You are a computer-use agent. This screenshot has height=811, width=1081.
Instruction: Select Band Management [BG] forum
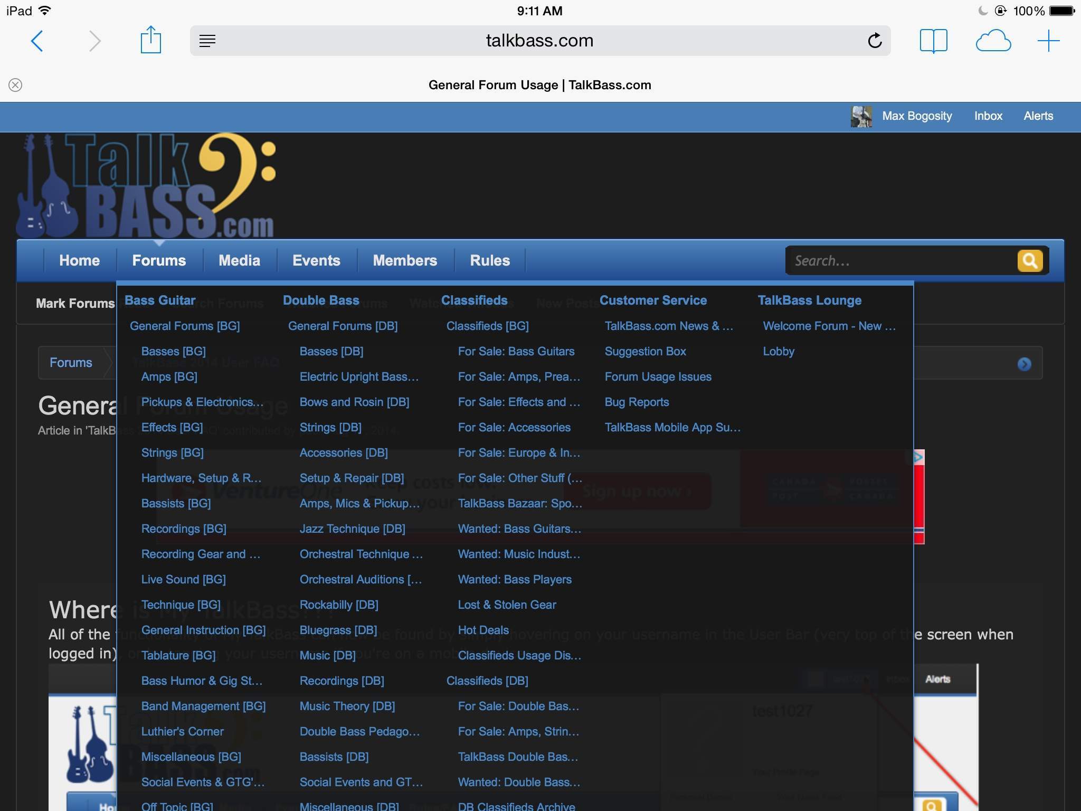pos(204,706)
